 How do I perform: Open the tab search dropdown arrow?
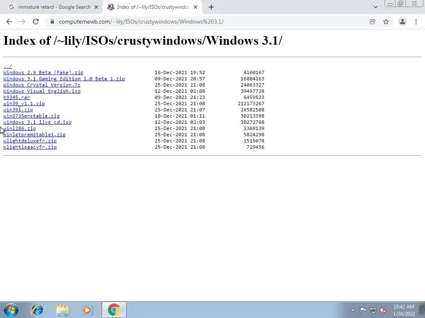(375, 7)
